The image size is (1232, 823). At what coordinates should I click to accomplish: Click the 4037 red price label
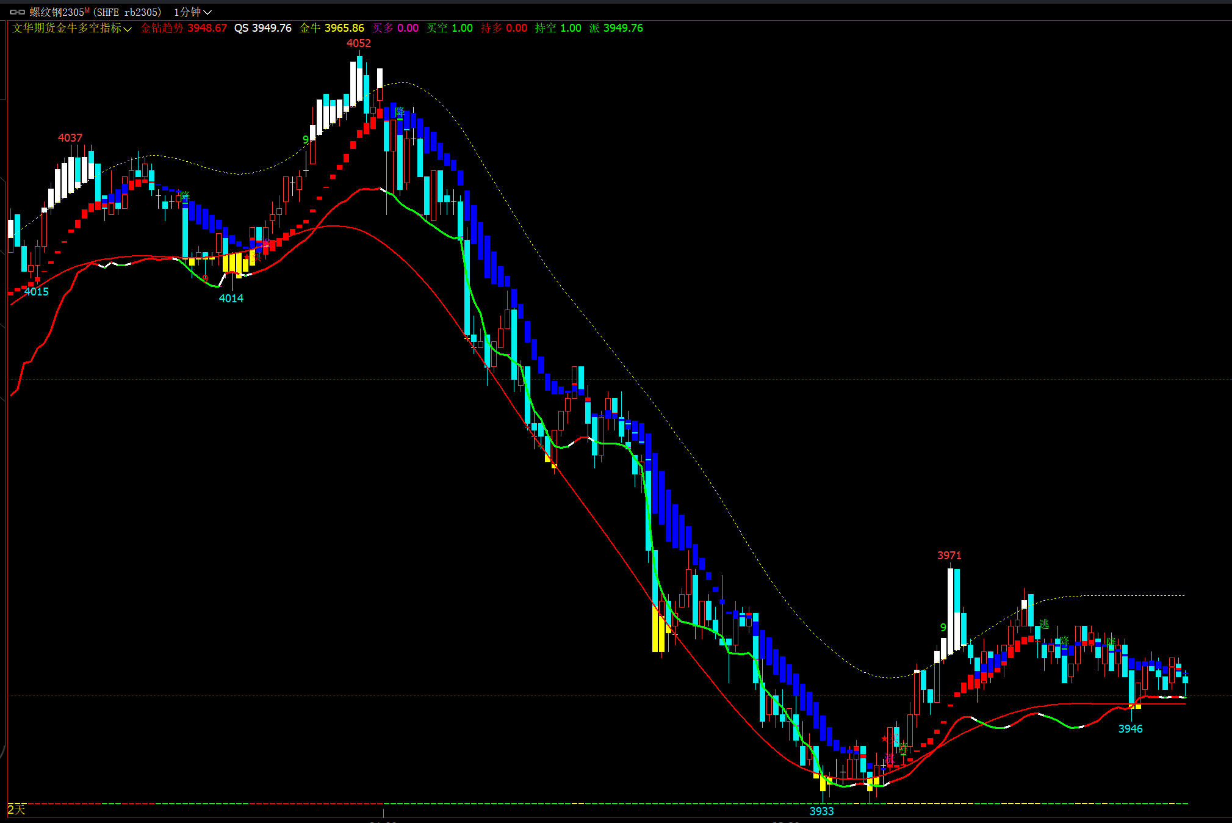70,138
